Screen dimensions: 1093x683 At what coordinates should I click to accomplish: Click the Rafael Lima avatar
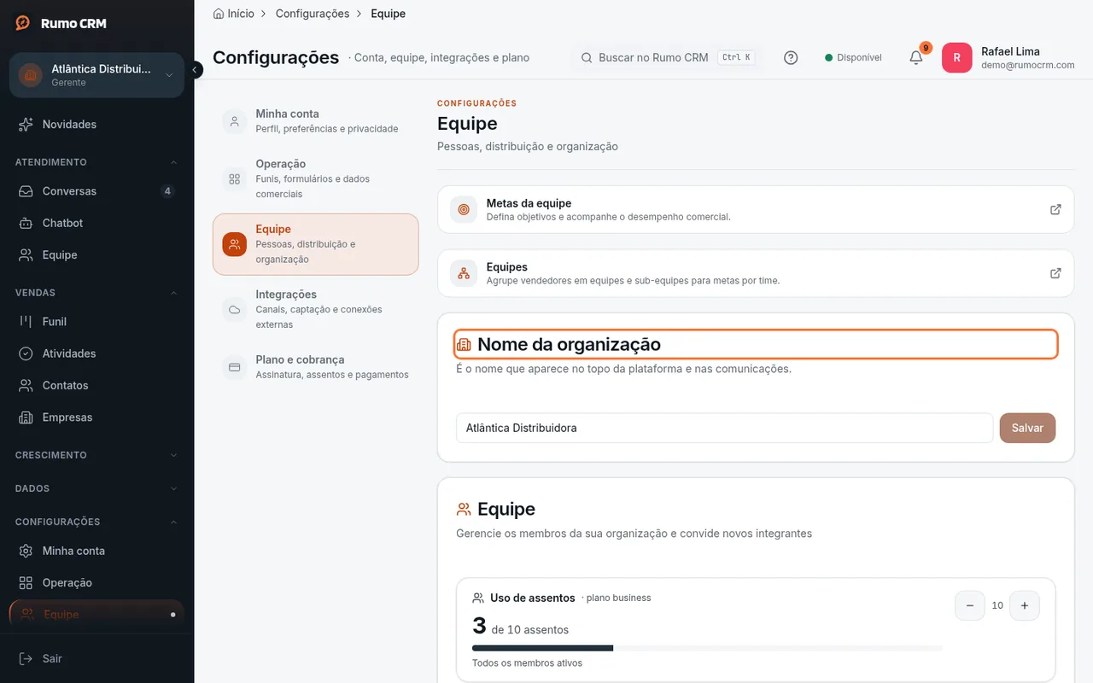point(957,58)
